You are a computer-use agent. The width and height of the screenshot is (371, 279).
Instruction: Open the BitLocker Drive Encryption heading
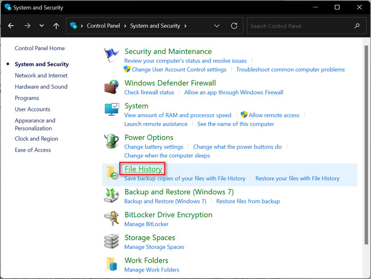pyautogui.click(x=168, y=215)
